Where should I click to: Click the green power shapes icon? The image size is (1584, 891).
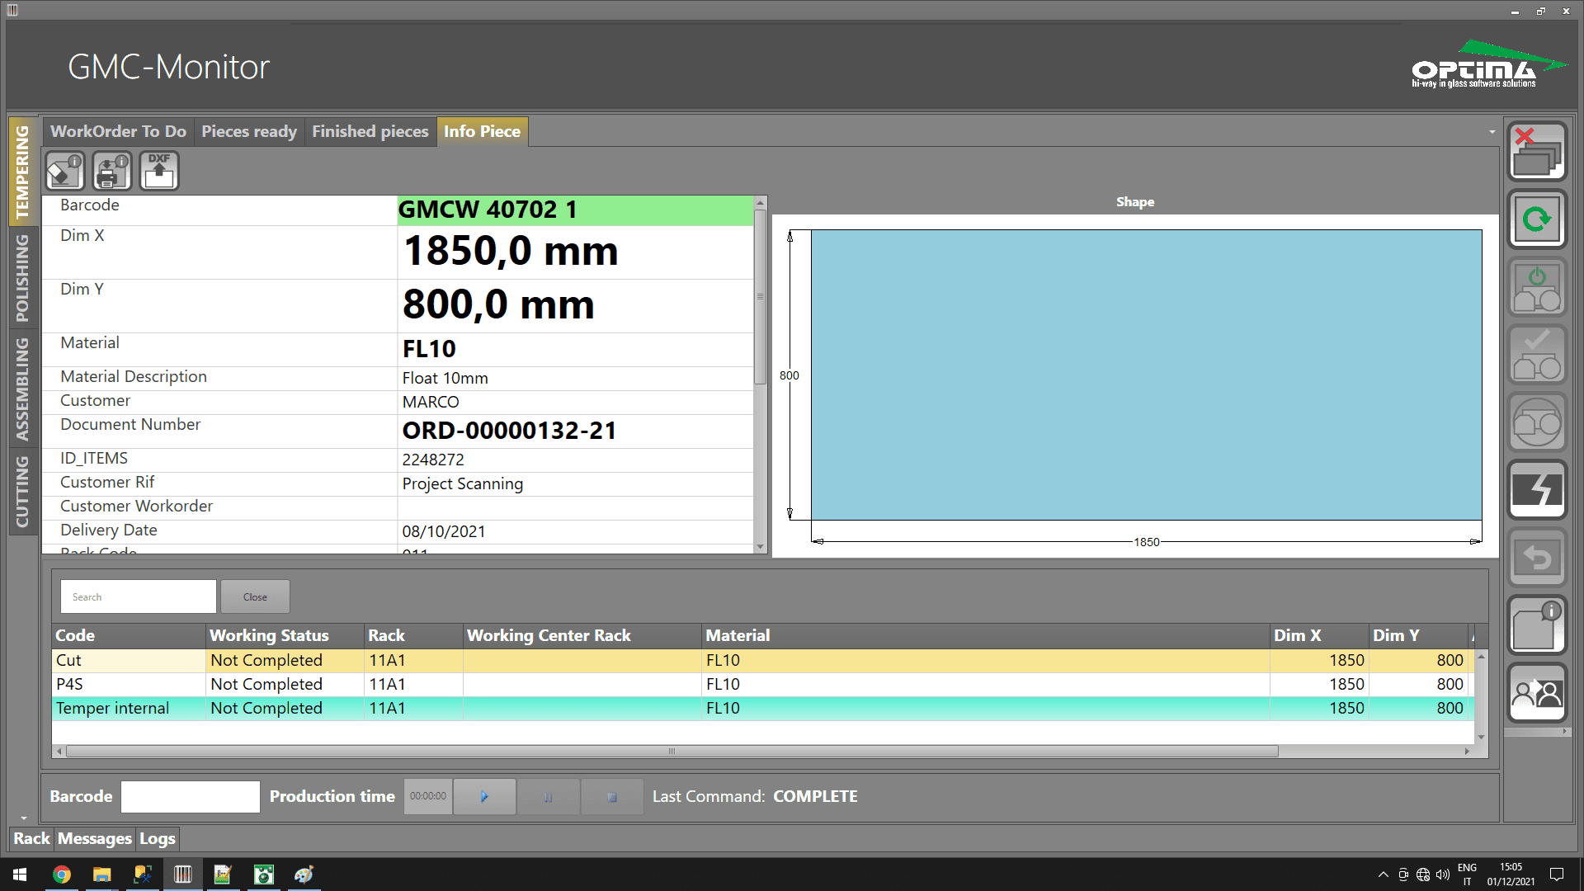1538,287
